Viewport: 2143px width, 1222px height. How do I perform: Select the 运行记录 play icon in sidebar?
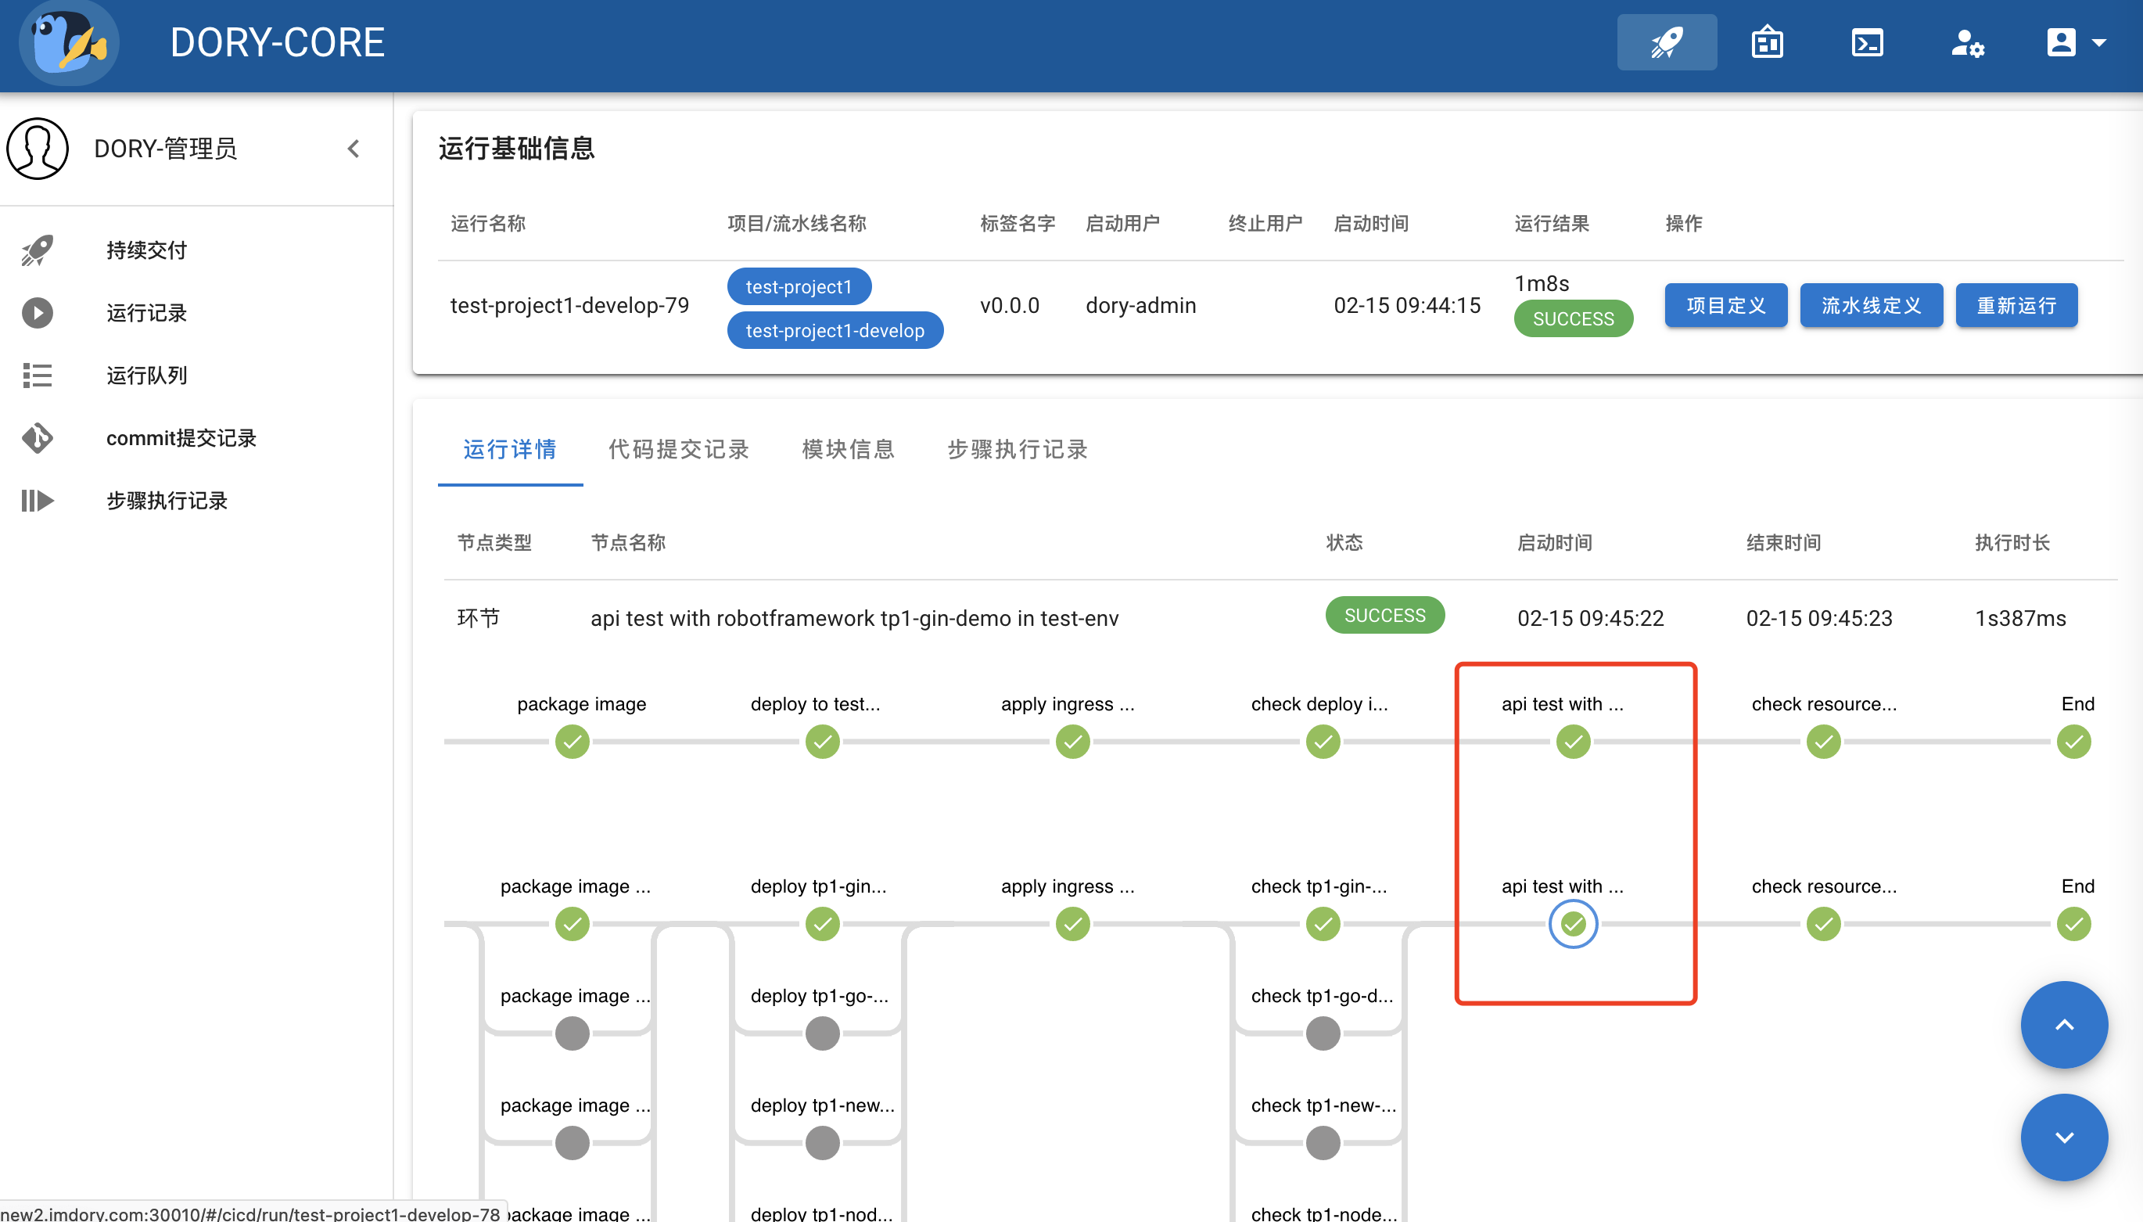tap(37, 312)
